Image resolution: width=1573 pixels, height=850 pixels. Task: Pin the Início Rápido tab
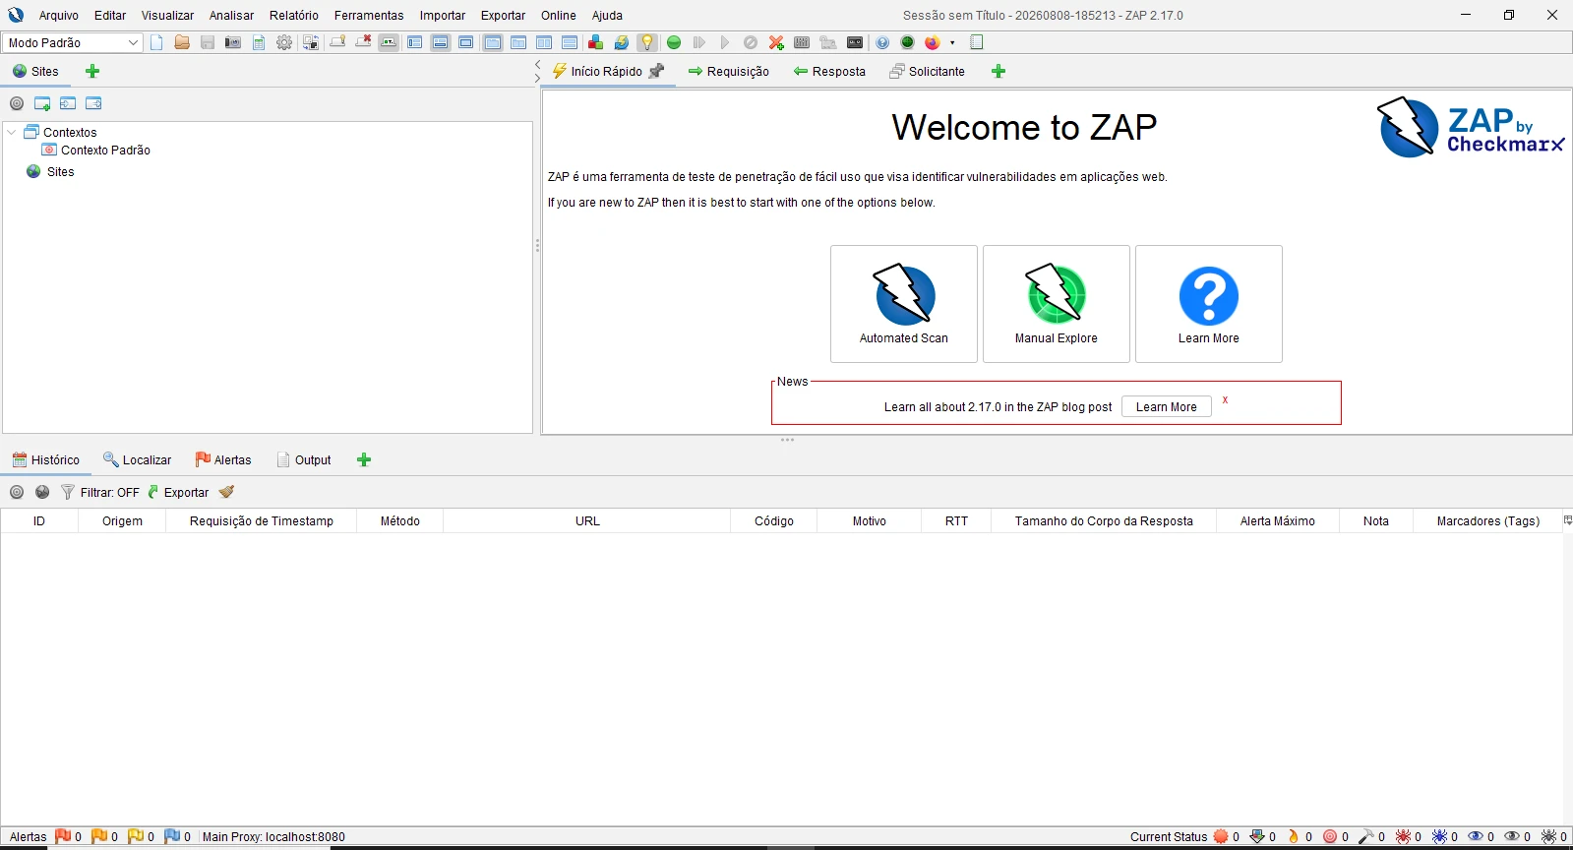tap(657, 71)
